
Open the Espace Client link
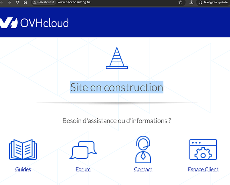point(203,169)
